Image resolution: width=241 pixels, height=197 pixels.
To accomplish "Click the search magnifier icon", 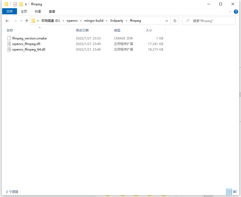I will (188, 21).
